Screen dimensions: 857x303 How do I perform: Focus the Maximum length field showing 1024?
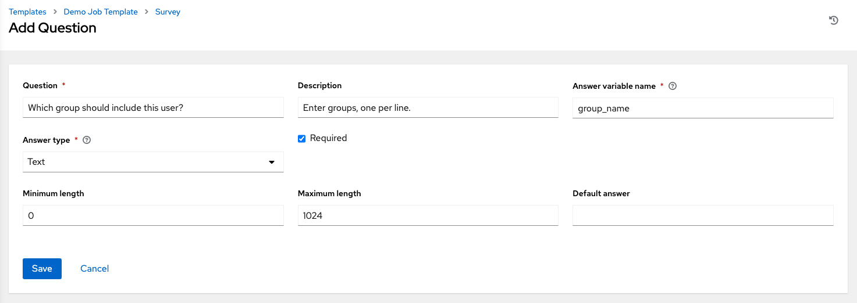tap(428, 215)
